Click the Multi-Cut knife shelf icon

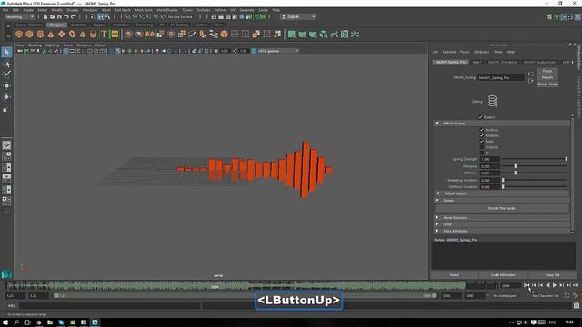pyautogui.click(x=192, y=35)
